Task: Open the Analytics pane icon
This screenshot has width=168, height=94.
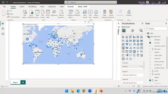Action: (x=141, y=31)
